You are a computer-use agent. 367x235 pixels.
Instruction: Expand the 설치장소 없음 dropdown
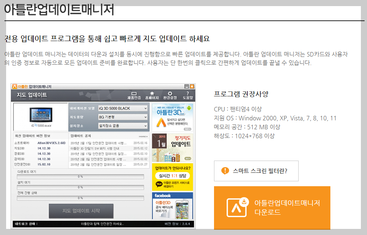[122, 126]
